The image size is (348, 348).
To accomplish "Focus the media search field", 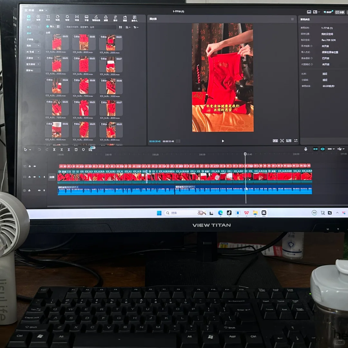I will [90, 27].
